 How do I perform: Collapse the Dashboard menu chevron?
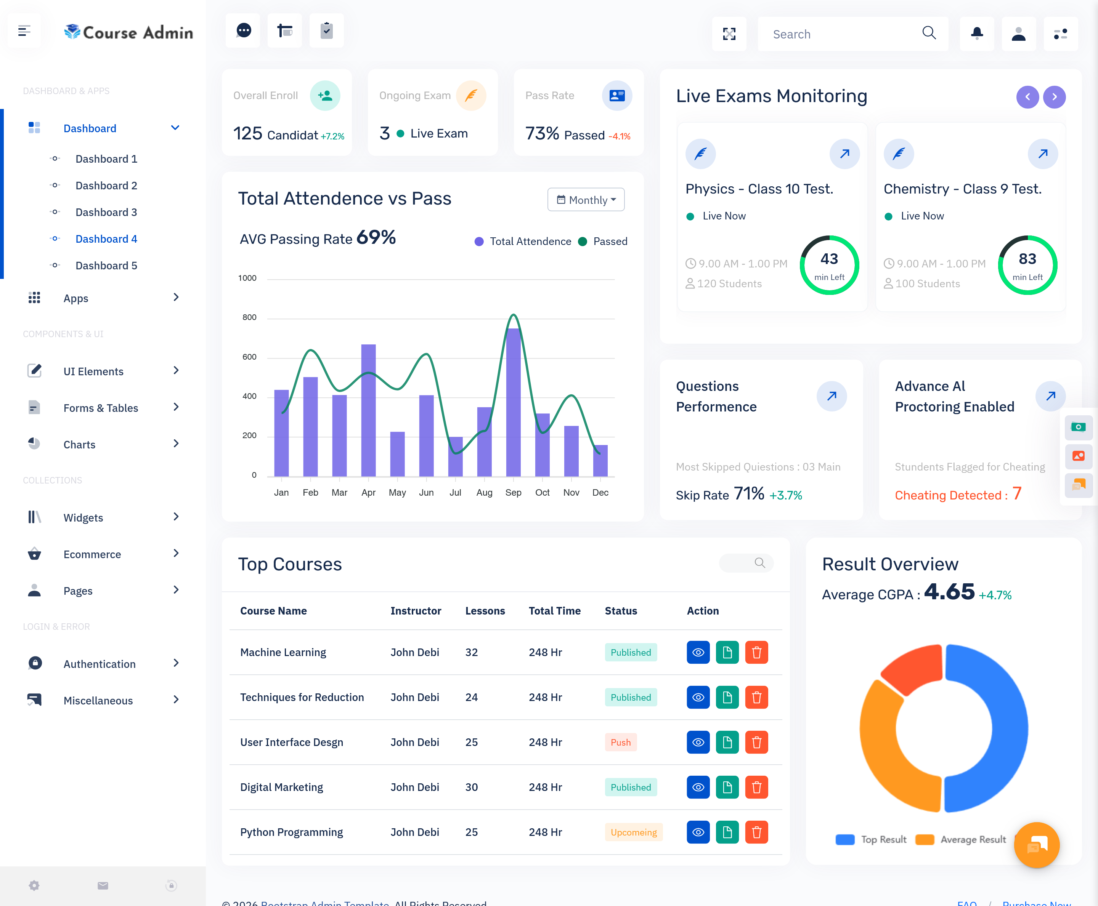pyautogui.click(x=175, y=128)
